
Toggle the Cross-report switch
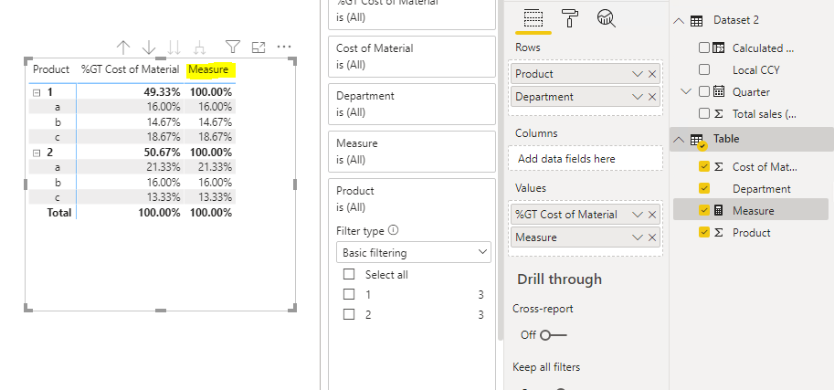click(x=554, y=335)
